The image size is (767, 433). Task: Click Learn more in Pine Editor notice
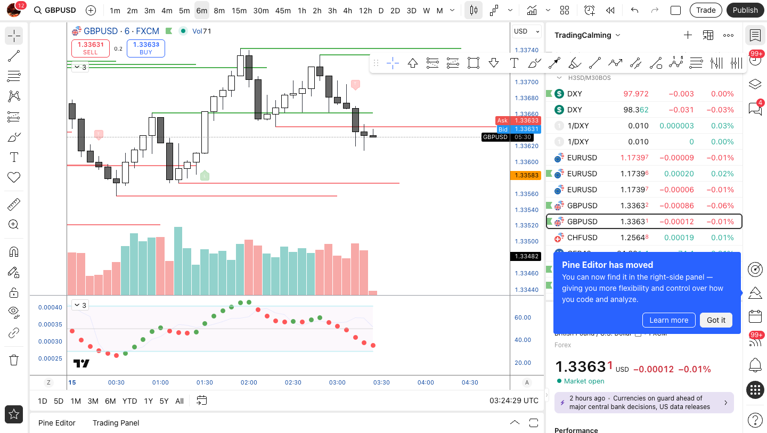point(668,320)
